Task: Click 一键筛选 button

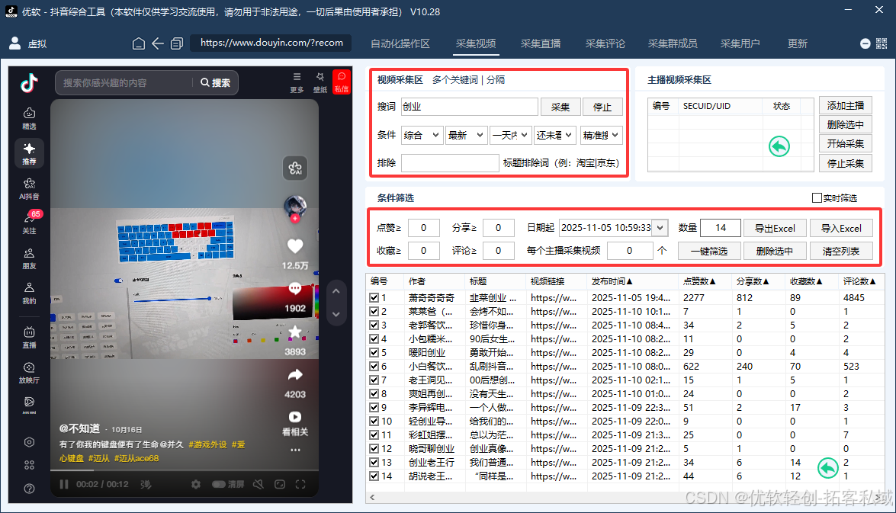Action: tap(709, 251)
